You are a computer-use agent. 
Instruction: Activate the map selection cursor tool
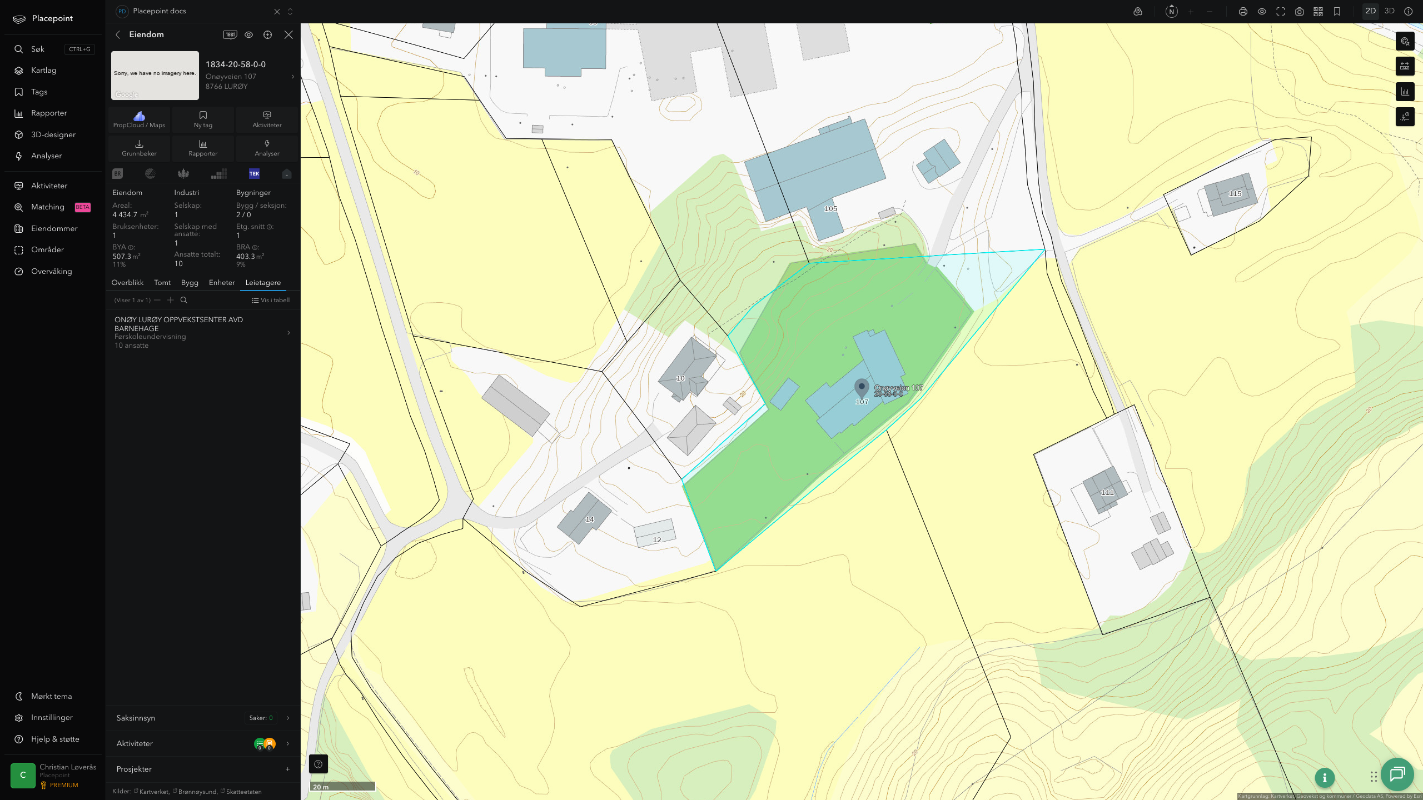pos(1405,41)
